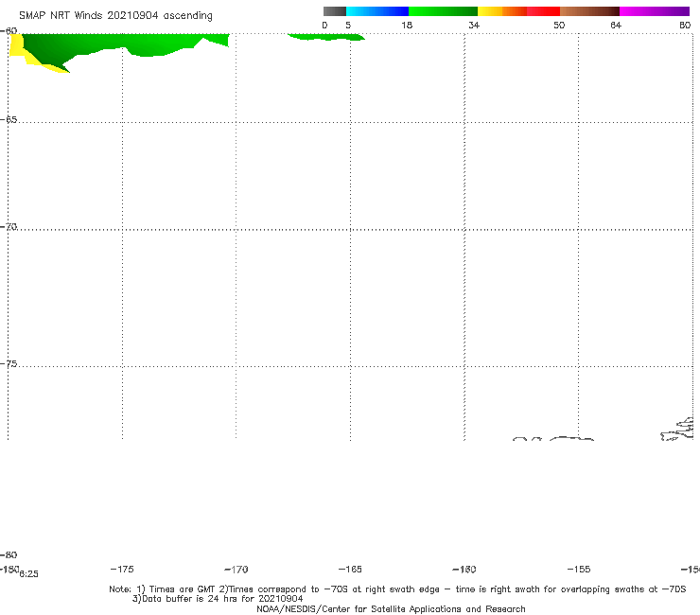Click the NOAA/NESDIS credit line
Screen dimensions: 700x615
(391, 609)
